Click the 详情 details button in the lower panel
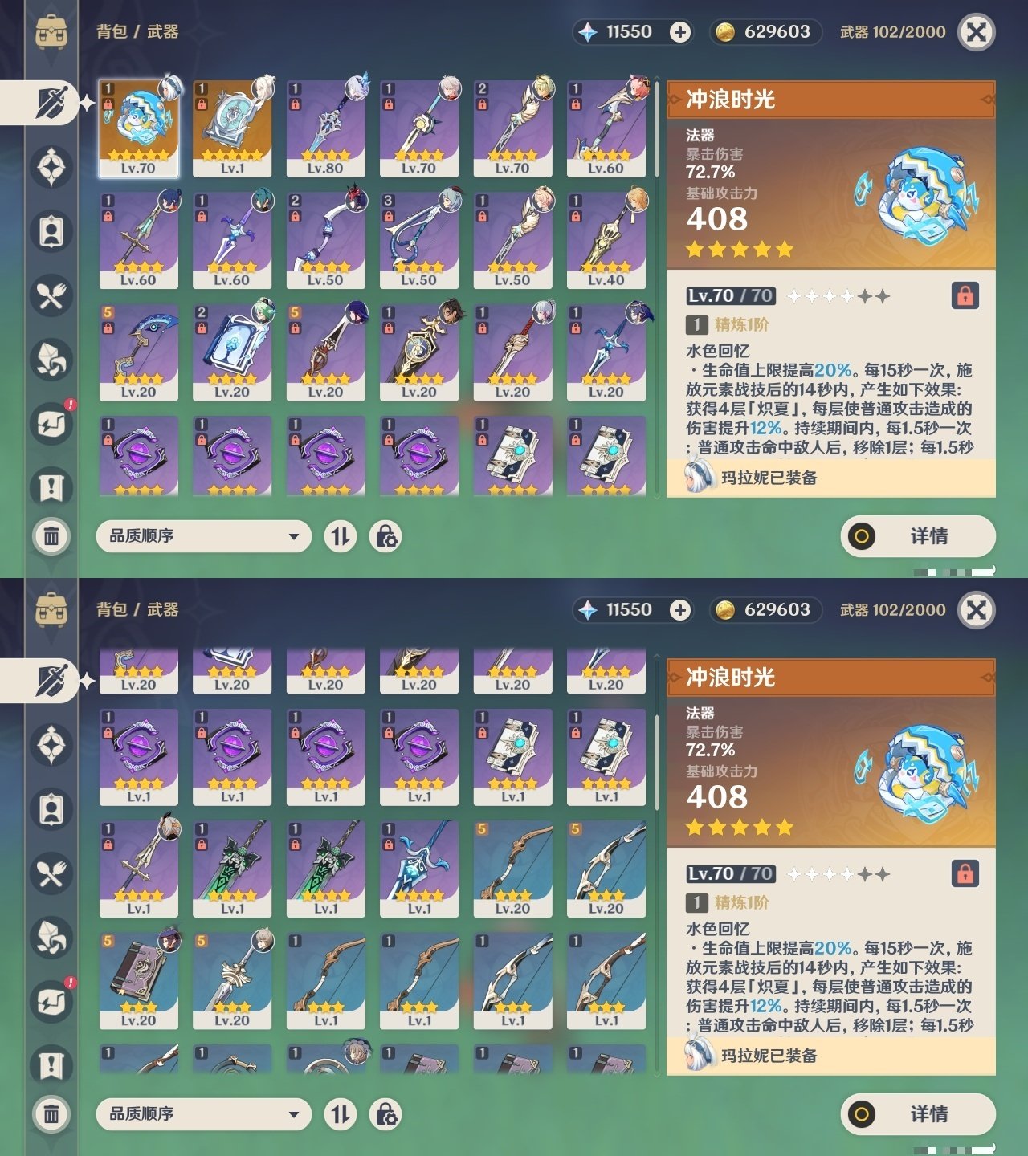 point(918,1114)
